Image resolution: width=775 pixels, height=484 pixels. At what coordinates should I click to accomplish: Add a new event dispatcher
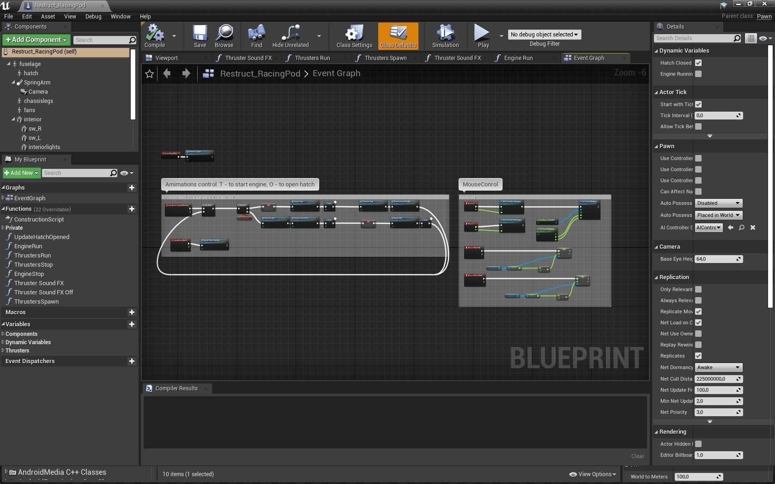[132, 361]
